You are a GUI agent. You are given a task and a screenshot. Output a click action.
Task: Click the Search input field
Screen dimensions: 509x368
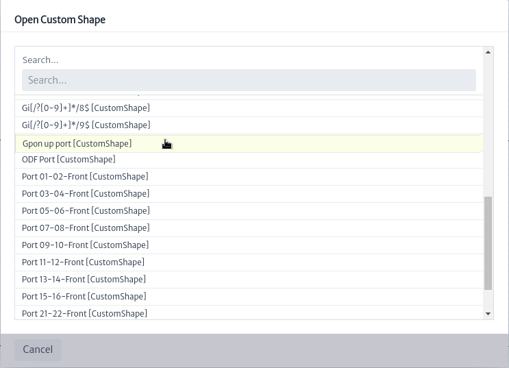point(249,80)
